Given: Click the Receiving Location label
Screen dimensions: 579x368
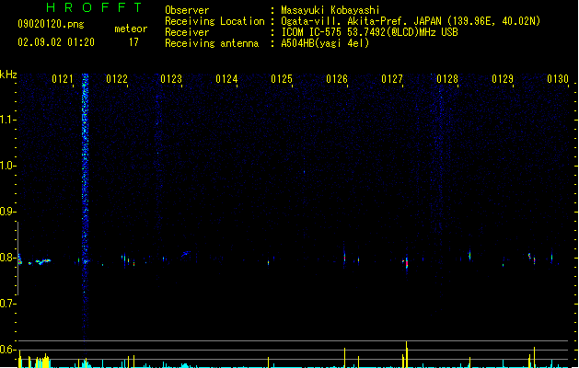Looking at the screenshot, I should 214,22.
